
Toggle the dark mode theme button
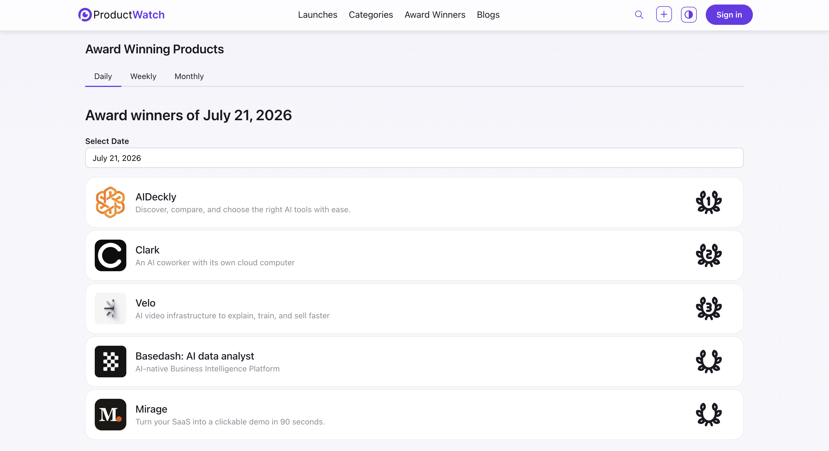coord(689,14)
